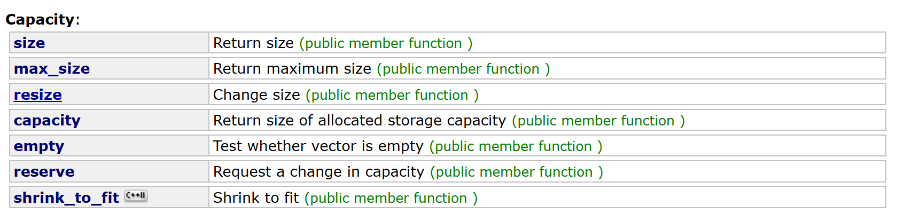Viewport: 904px width, 221px height.
Task: Click green 'public member function' in capacity row
Action: click(x=598, y=121)
